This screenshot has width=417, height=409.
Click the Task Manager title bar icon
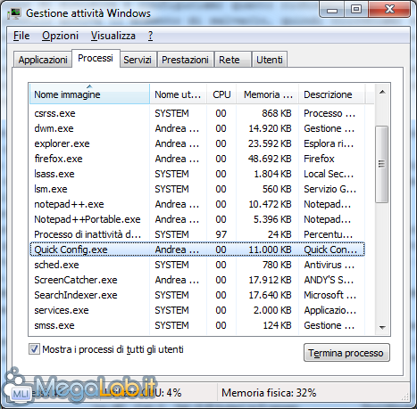[14, 13]
